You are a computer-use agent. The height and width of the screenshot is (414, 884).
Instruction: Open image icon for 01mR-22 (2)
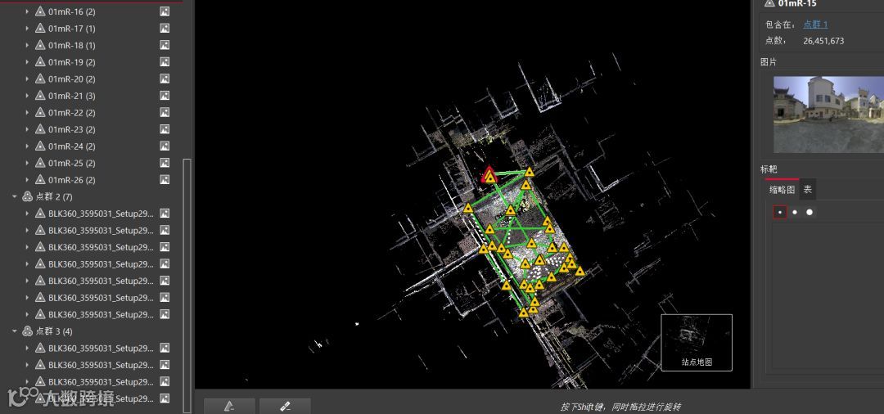165,113
